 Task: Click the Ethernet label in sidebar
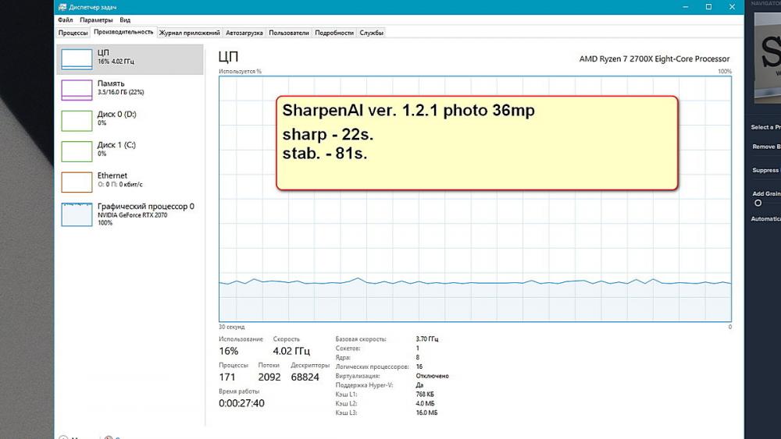click(112, 175)
